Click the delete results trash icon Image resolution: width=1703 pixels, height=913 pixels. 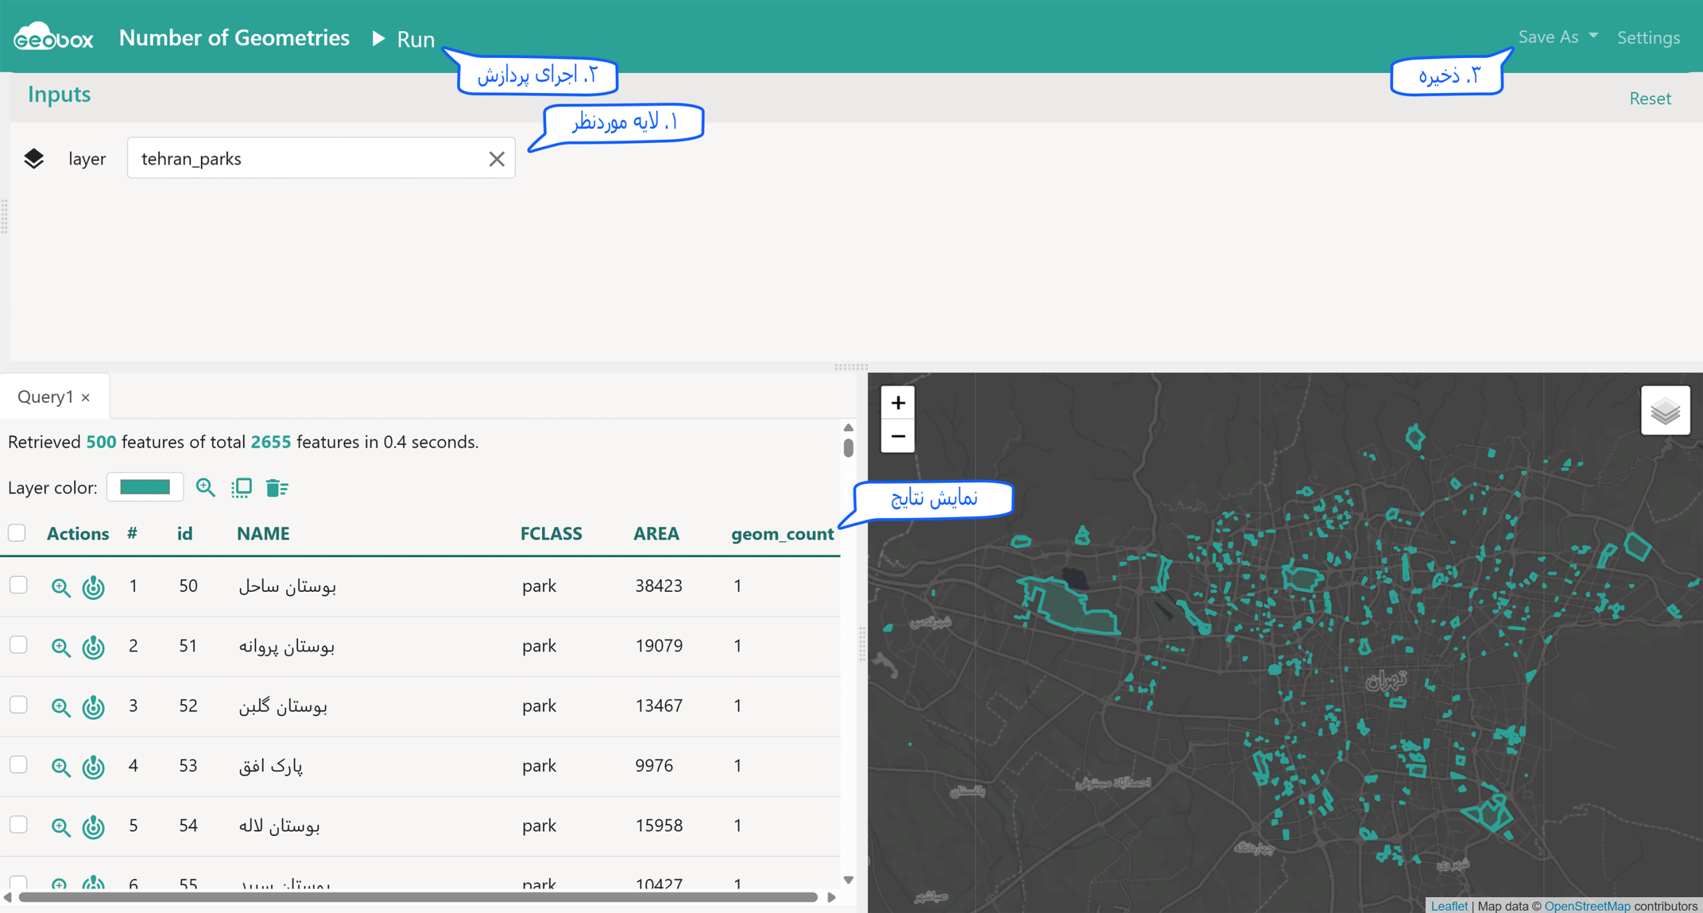(277, 487)
